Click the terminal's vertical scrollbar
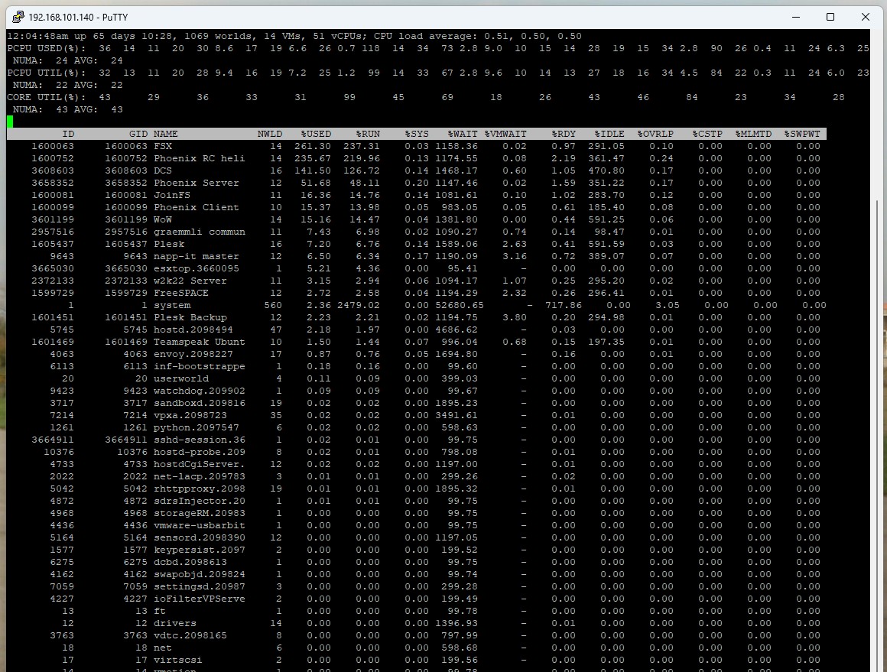Image resolution: width=887 pixels, height=672 pixels. pos(876,344)
